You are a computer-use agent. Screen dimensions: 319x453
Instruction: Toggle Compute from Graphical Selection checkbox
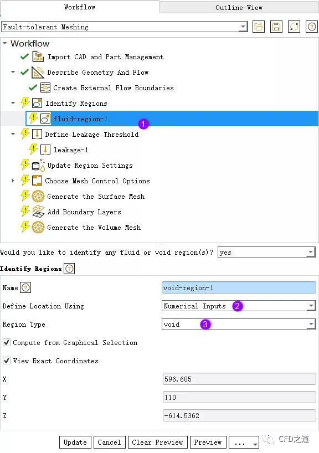[6, 343]
